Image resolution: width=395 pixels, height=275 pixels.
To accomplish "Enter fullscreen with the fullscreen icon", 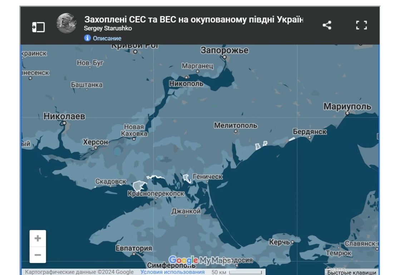I will tap(361, 25).
